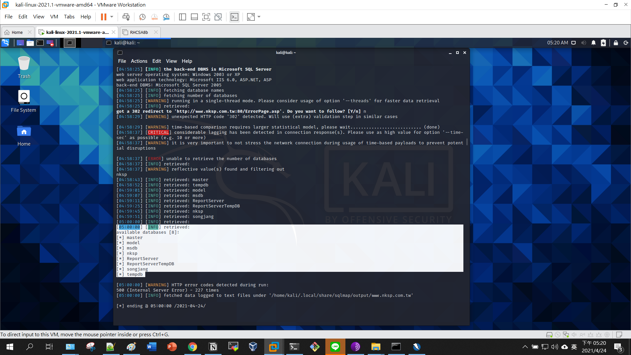Viewport: 631px width, 355px height.
Task: Click 'ReportServerTempDB' in available databases list
Action: (x=151, y=264)
